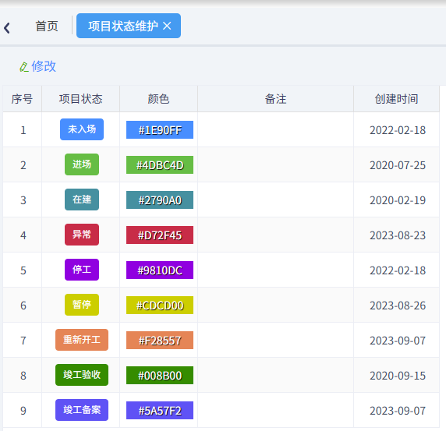Screen dimensions: 446x431
Task: Close the 项目状态维护 tab
Action: tap(167, 26)
